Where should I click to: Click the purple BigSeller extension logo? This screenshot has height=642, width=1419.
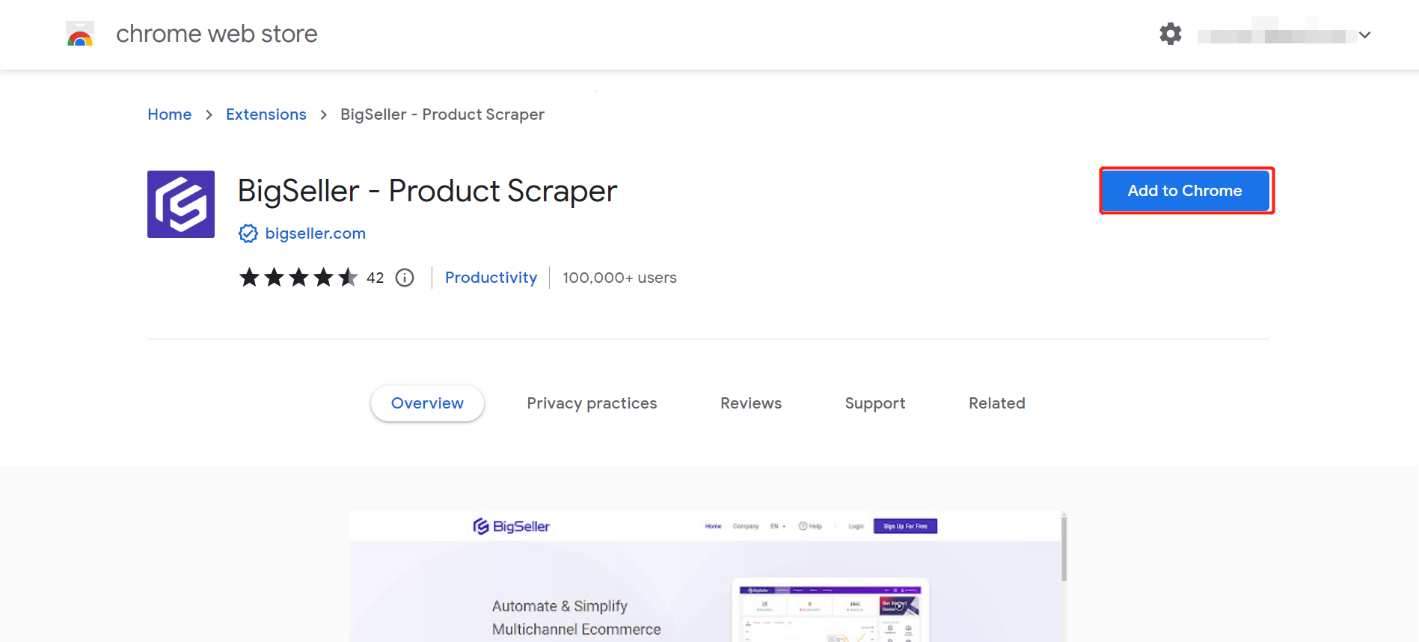180,204
